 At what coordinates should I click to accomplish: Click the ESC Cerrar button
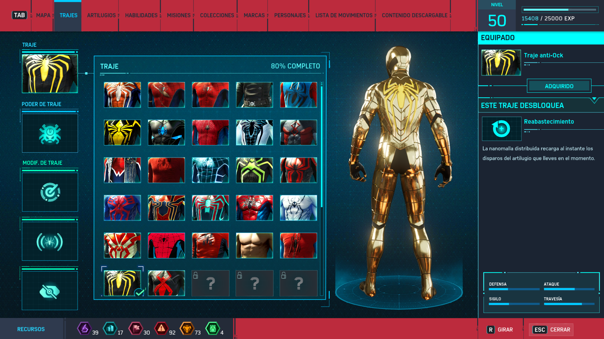551,330
